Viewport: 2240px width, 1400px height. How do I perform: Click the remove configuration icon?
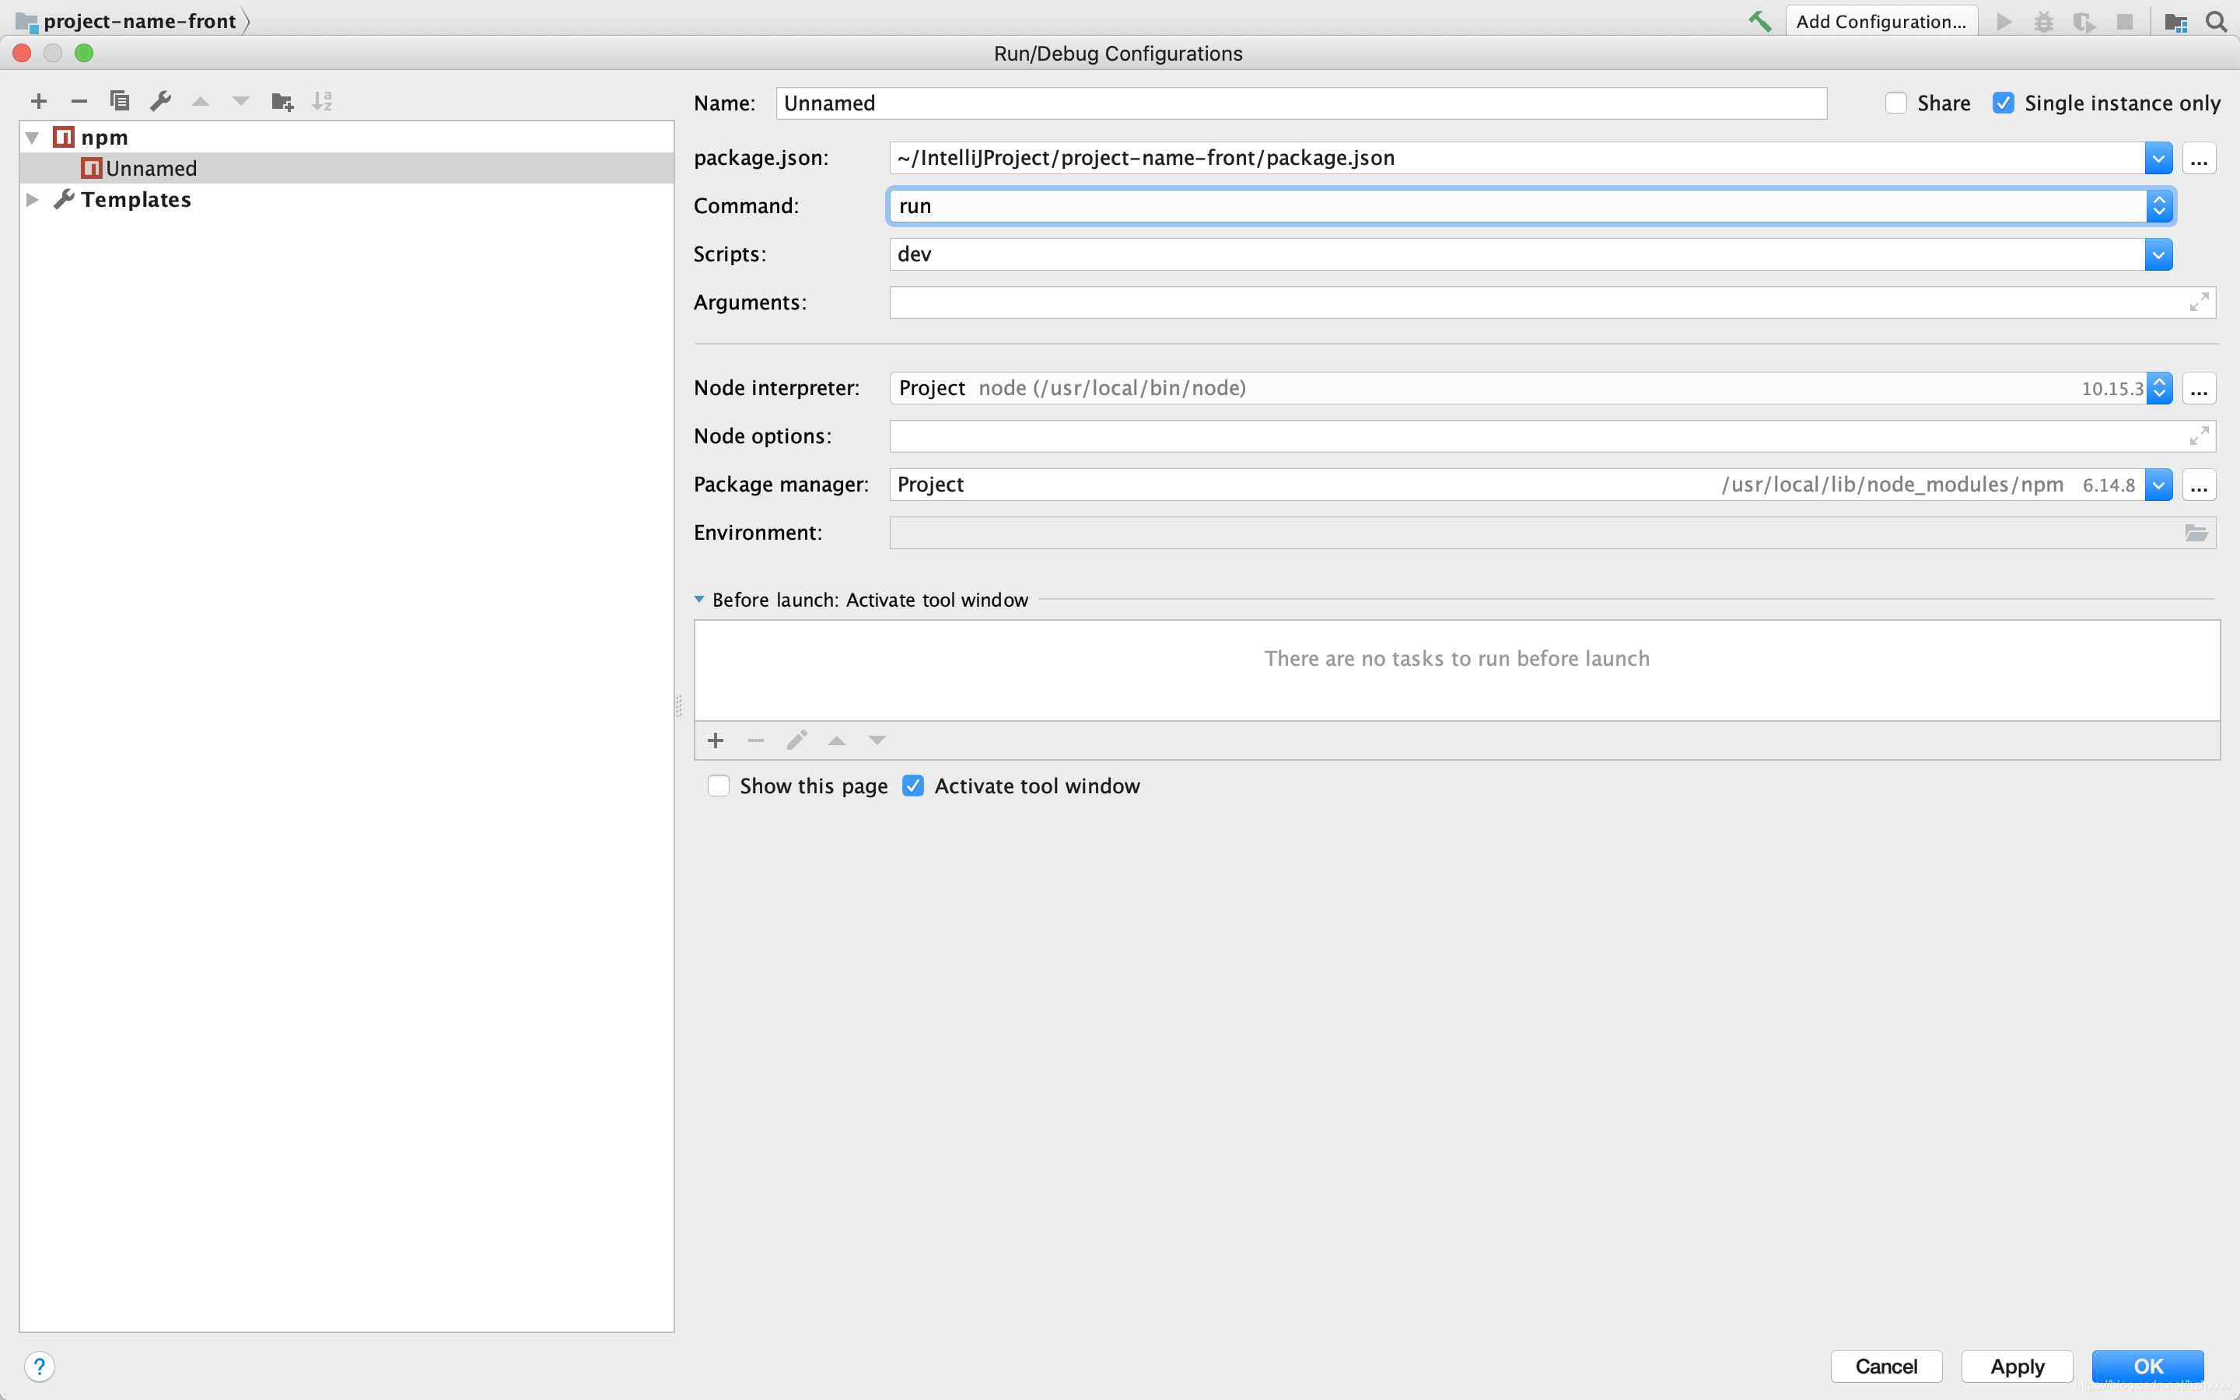78,100
